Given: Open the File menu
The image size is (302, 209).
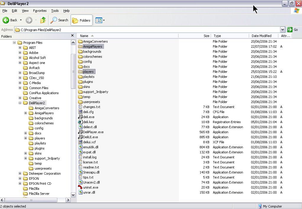Looking at the screenshot, I should 5,11.
